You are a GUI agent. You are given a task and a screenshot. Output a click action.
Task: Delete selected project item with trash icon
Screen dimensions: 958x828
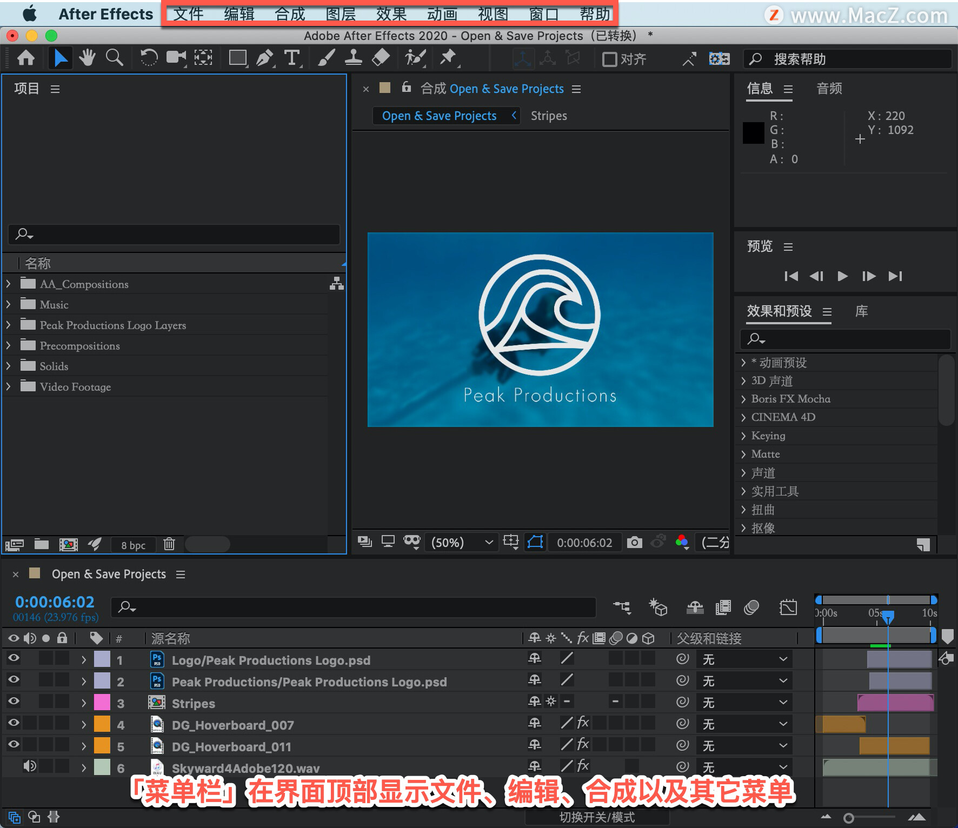point(169,544)
